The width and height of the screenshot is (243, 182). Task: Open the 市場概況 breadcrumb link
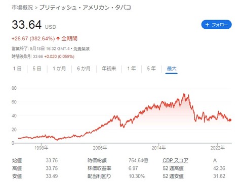[22, 8]
